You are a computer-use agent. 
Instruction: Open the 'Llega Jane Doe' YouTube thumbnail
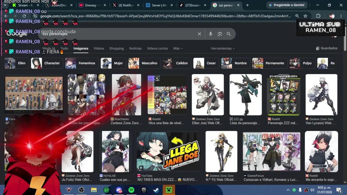click(x=168, y=152)
